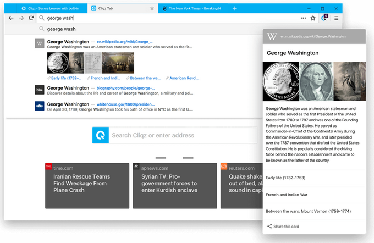Image resolution: width=374 pixels, height=243 pixels.
Task: Bookmark the page with the star icon
Action: click(x=313, y=18)
